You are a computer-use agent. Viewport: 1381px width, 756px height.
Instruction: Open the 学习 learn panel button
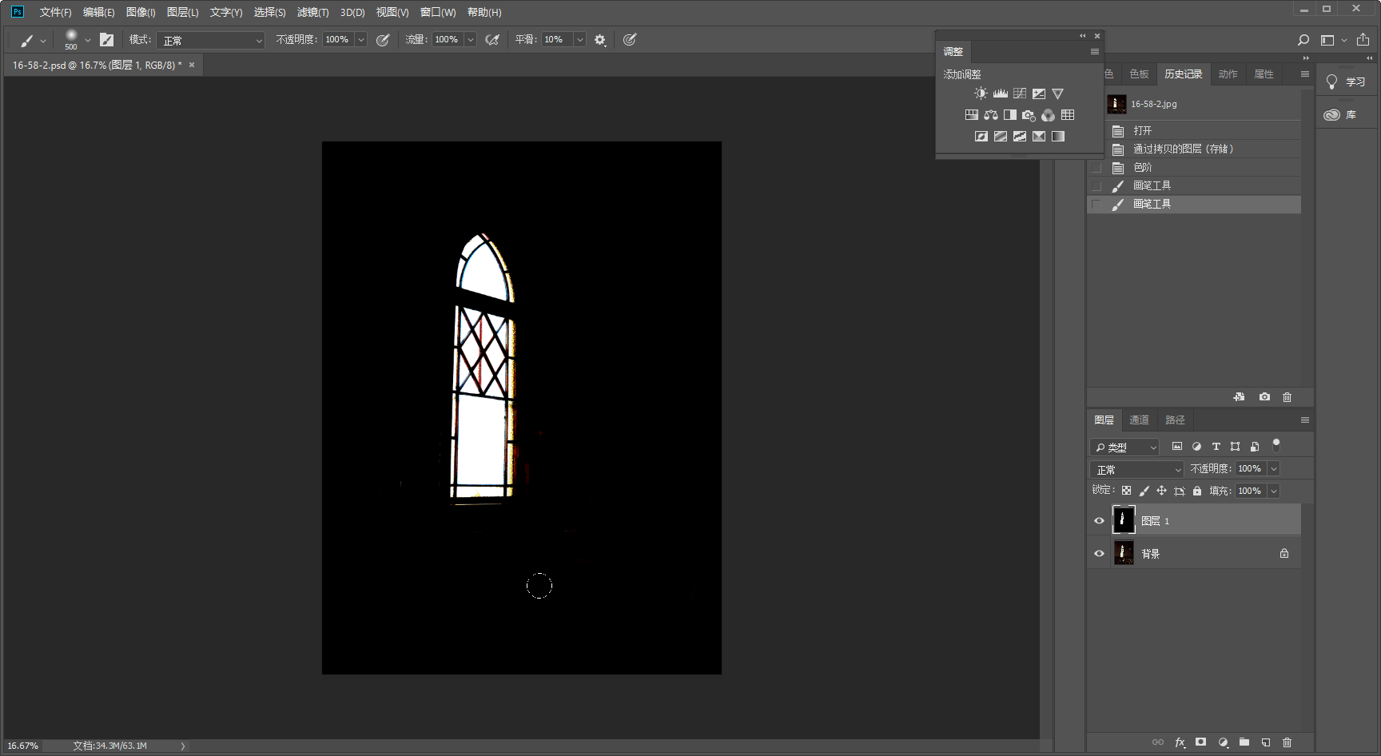pos(1347,82)
